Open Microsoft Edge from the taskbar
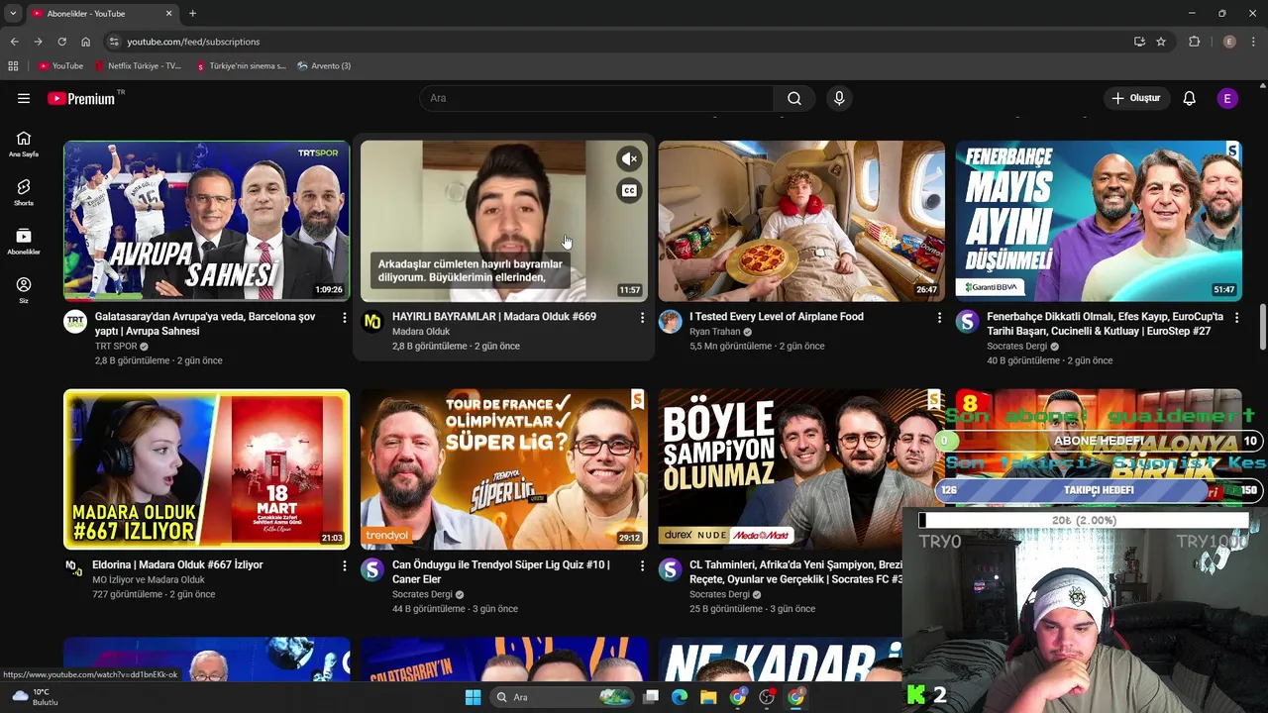 click(x=680, y=697)
